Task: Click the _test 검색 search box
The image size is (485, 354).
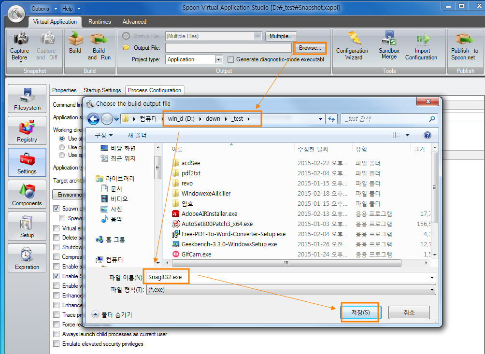Action: click(388, 119)
